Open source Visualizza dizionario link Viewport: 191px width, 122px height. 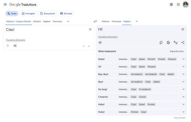click(16, 40)
